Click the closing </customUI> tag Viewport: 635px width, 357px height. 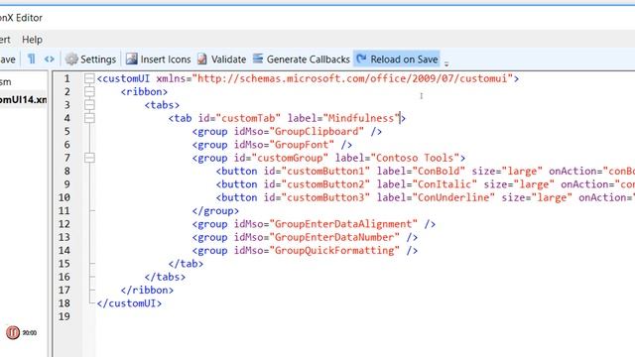129,303
